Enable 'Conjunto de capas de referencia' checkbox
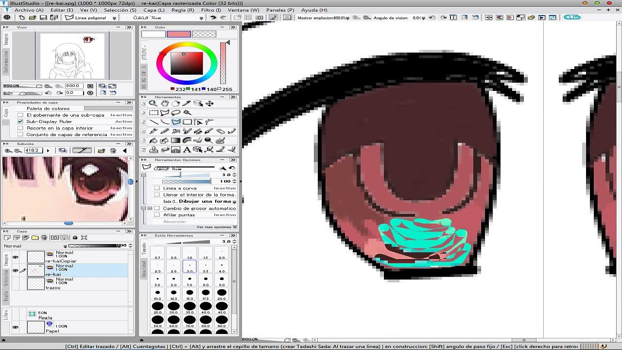The height and width of the screenshot is (350, 622). click(20, 135)
